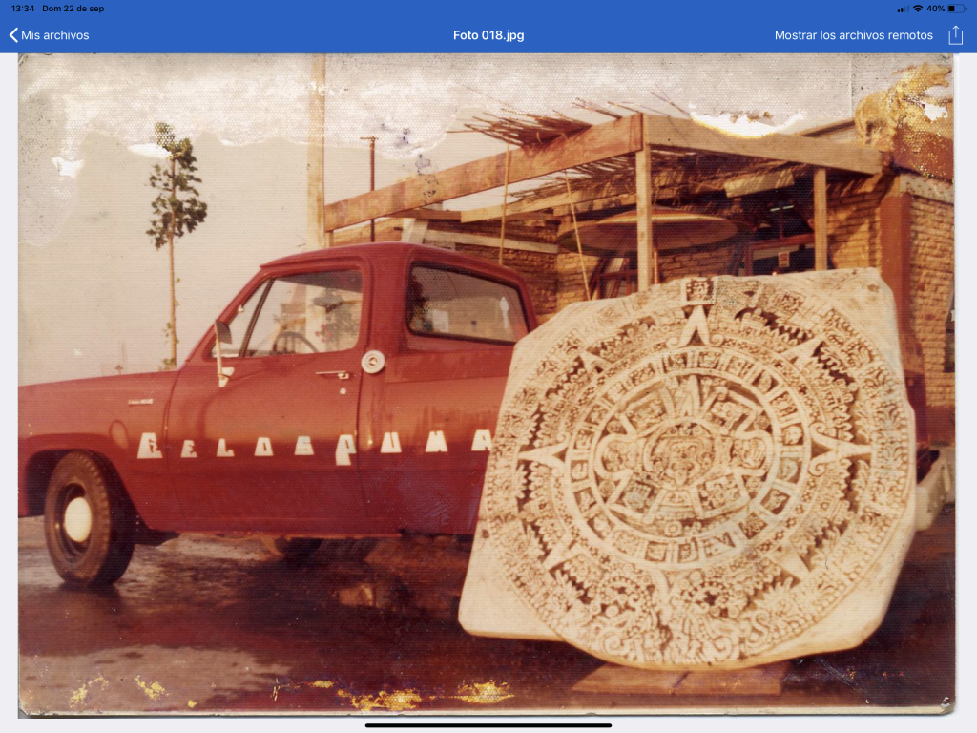Tap the truck's round fuel cap
This screenshot has height=733, width=977.
(373, 362)
